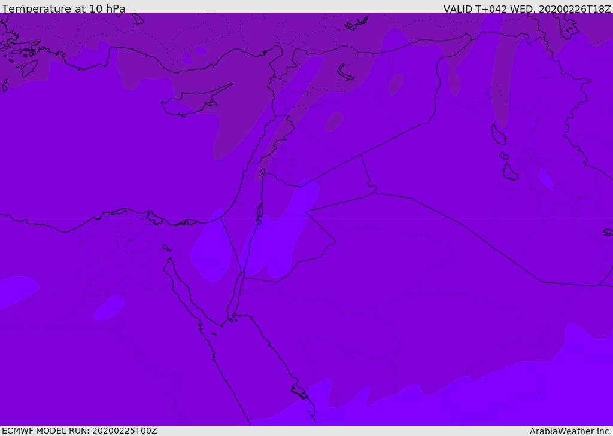Screen dimensions: 613x436
Task: Click the 'VALID T+042 WED. 20200226T18Z' label
Action: pos(527,9)
